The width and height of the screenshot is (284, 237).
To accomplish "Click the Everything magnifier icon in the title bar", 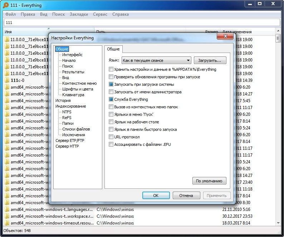I will 6,5.
